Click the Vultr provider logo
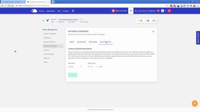This screenshot has height=112, width=200. click(x=47, y=21)
